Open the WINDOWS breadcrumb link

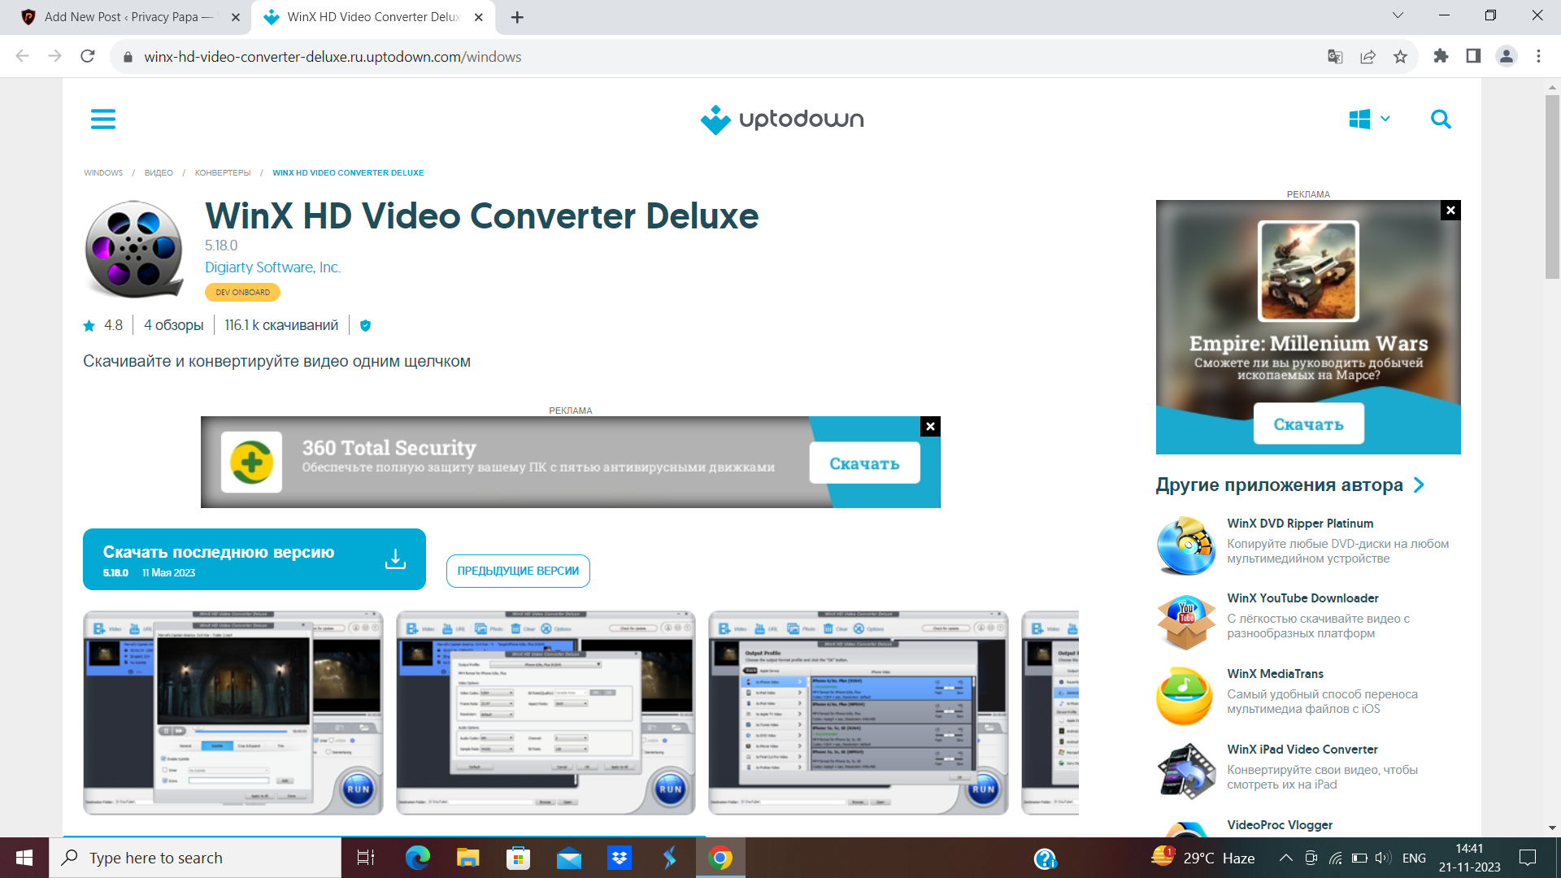click(x=103, y=173)
